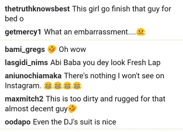Click the 'Even the DJ's suit is nice' comment
Image resolution: width=183 pixels, height=132 pixels.
pos(74,122)
